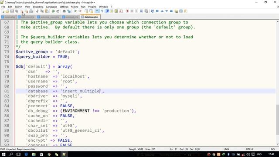Click the 'length : 4533' status bar entry
The width and height of the screenshot is (279, 157).
click(136, 149)
